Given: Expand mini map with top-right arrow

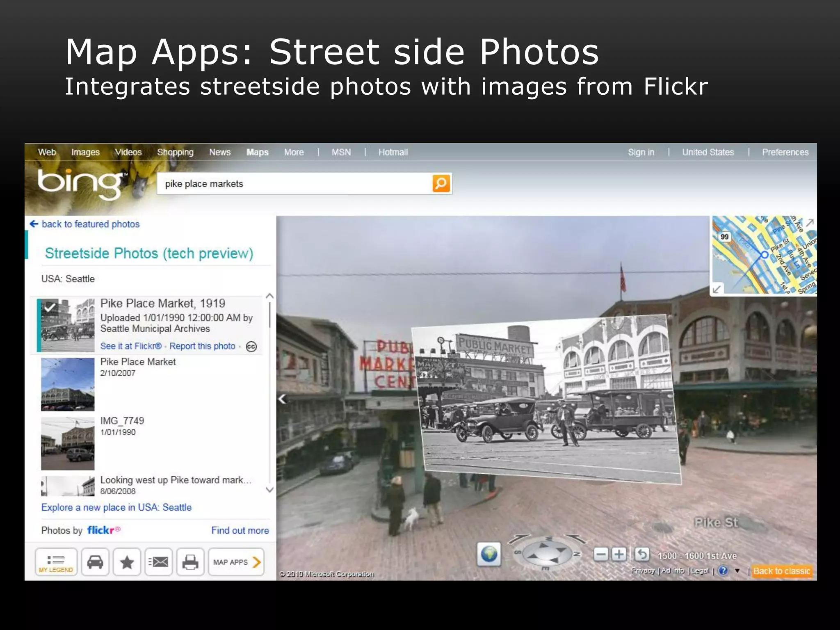Looking at the screenshot, I should 809,223.
